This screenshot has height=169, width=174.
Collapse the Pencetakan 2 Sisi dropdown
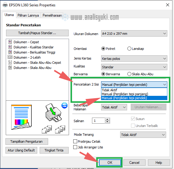134,85
